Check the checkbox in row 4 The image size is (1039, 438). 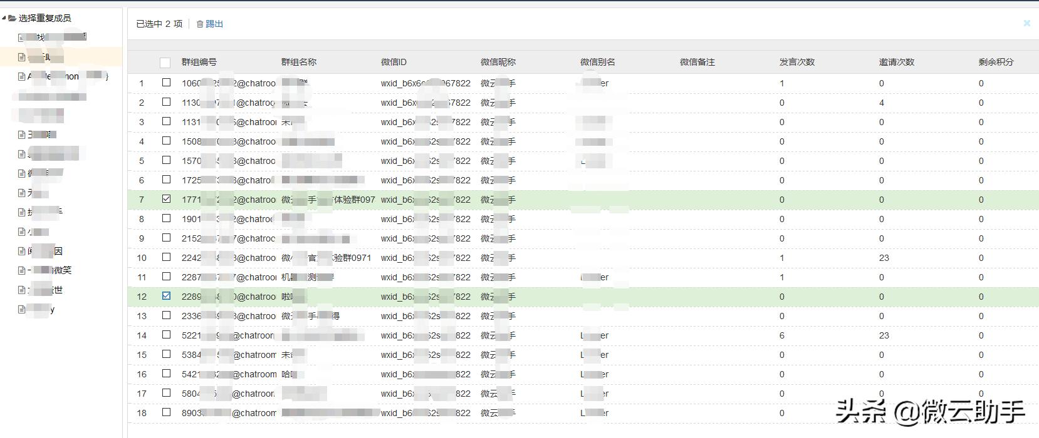point(166,141)
